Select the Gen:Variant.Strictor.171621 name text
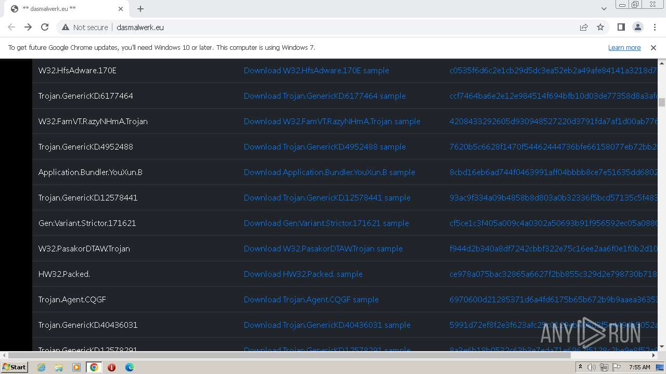666x374 pixels. (x=87, y=223)
